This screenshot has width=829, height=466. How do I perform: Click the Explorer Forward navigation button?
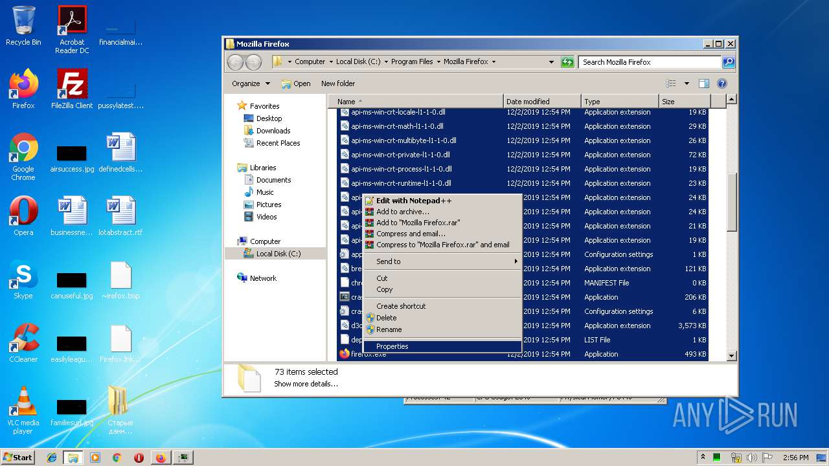point(253,62)
